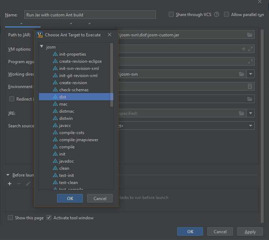Open the folder browser for Working directory
This screenshot has width=269, height=240.
242,74
